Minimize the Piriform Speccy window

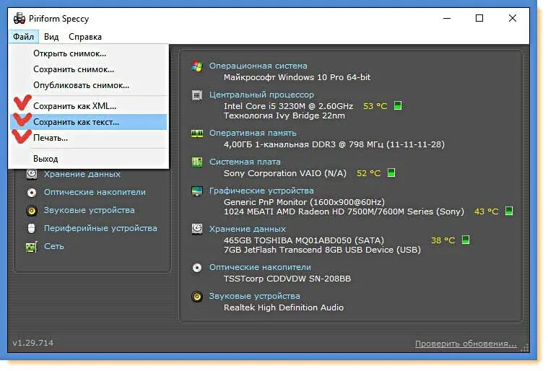[447, 18]
